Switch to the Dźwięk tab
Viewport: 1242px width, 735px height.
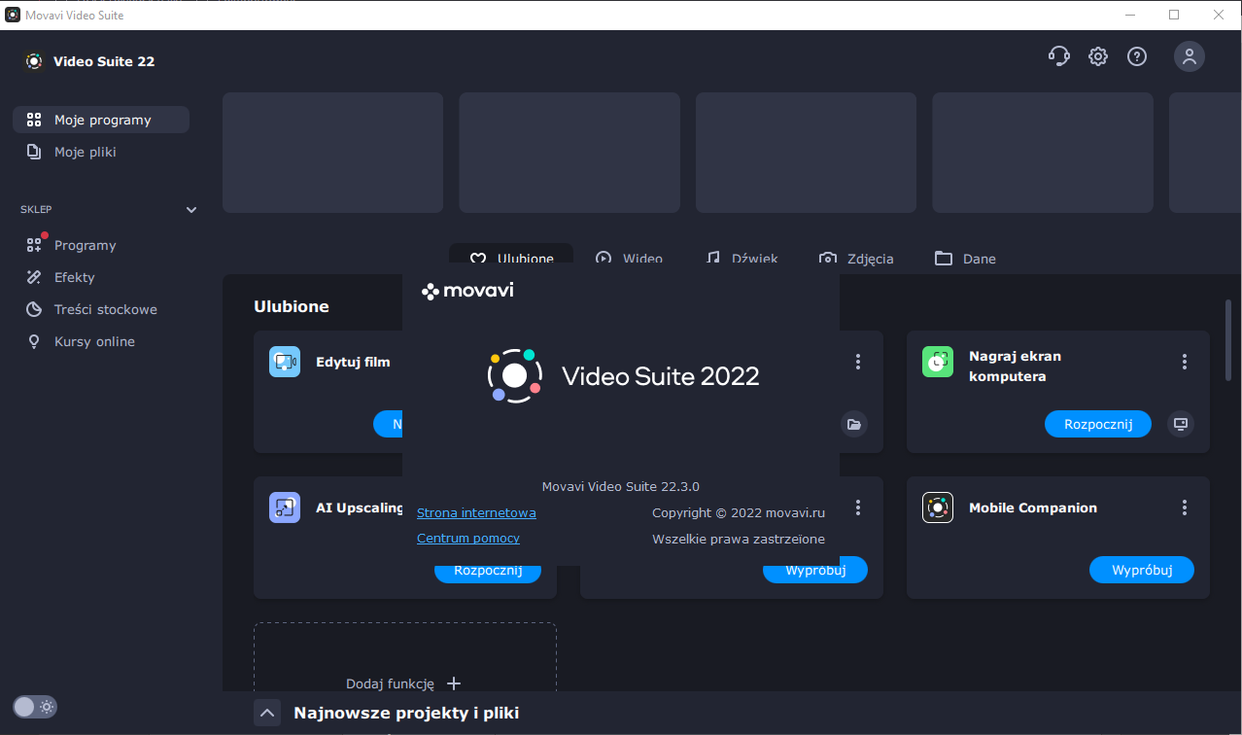pyautogui.click(x=742, y=259)
